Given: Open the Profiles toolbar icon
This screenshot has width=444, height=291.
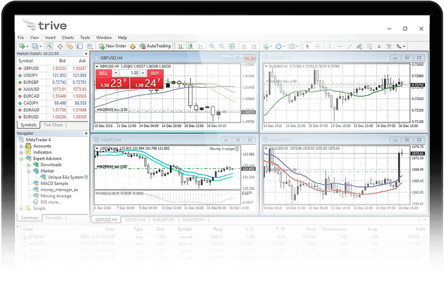Looking at the screenshot, I should [x=35, y=46].
